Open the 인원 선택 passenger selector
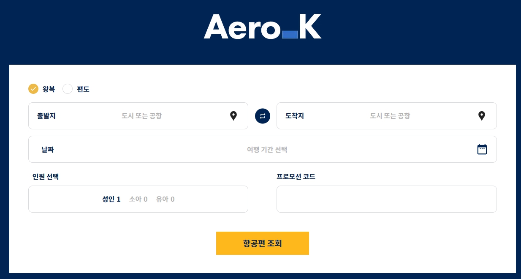 [x=138, y=199]
